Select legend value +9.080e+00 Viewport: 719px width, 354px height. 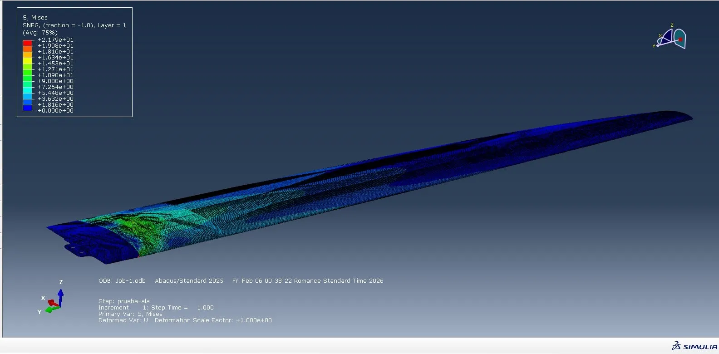click(55, 81)
